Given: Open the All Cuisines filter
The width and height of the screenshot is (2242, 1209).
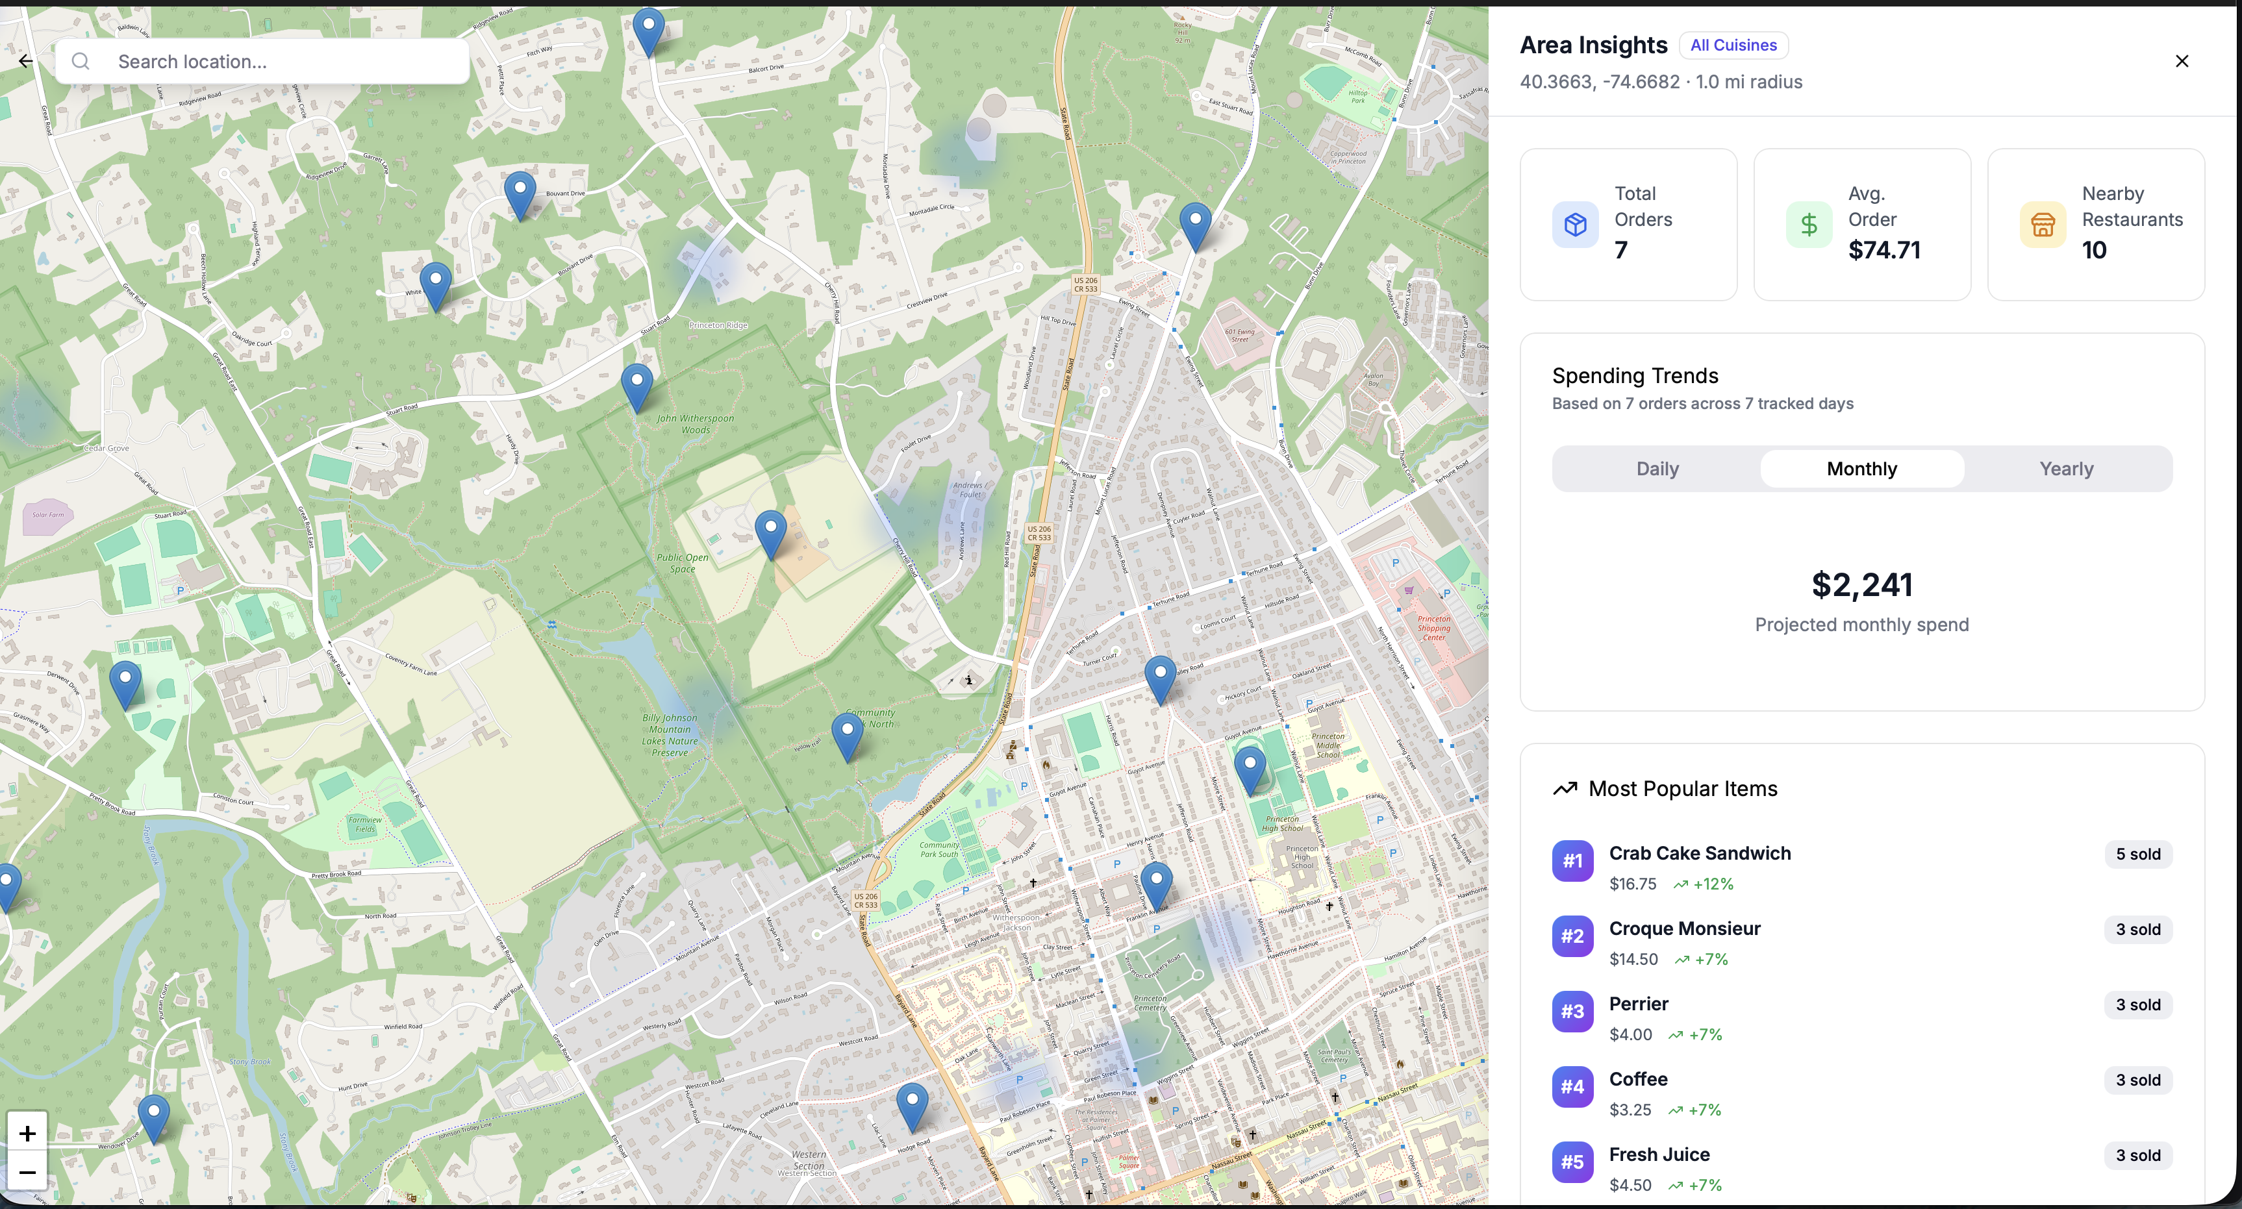Looking at the screenshot, I should [x=1733, y=45].
